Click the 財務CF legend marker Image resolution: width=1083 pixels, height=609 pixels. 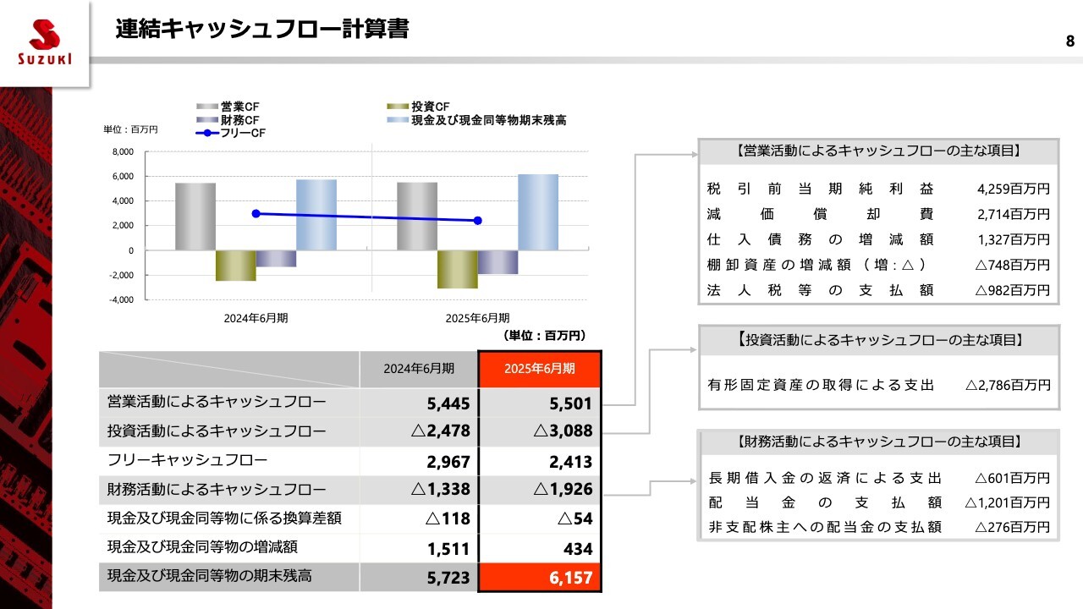207,120
